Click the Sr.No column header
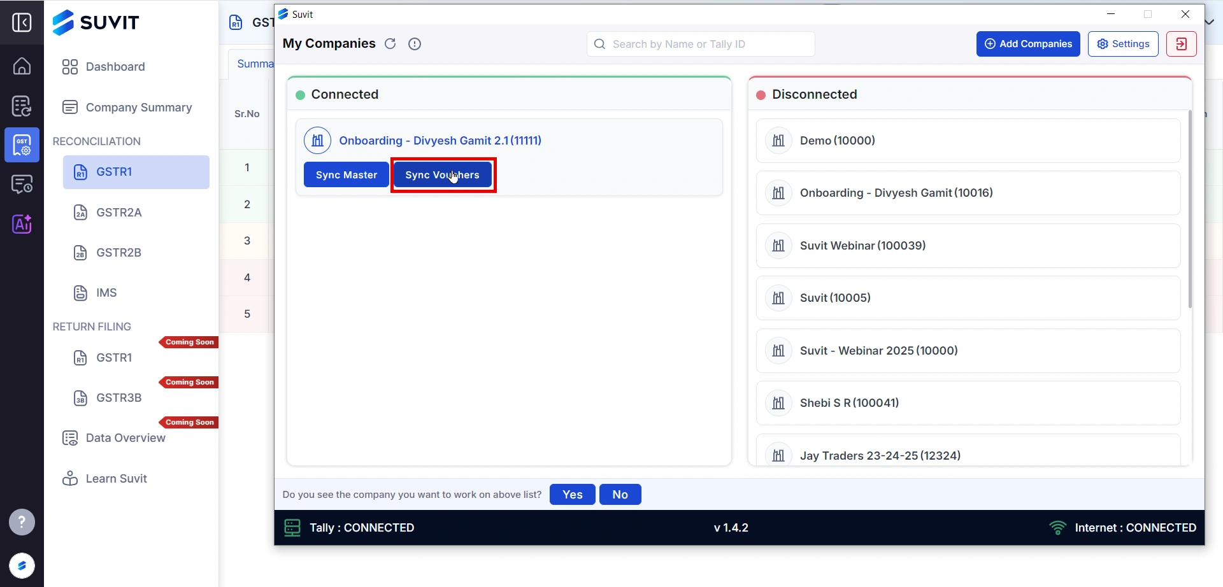Image resolution: width=1223 pixels, height=587 pixels. coord(247,114)
